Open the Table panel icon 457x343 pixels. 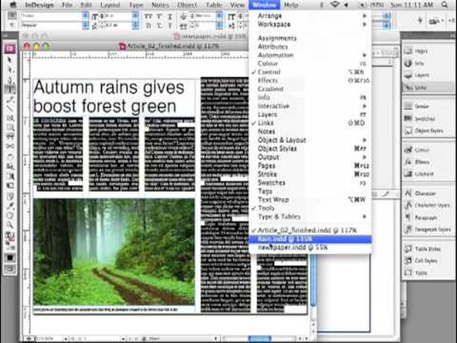coord(408,273)
